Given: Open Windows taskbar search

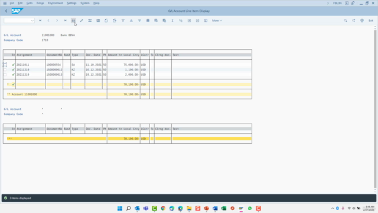Looking at the screenshot, I should pos(129,208).
